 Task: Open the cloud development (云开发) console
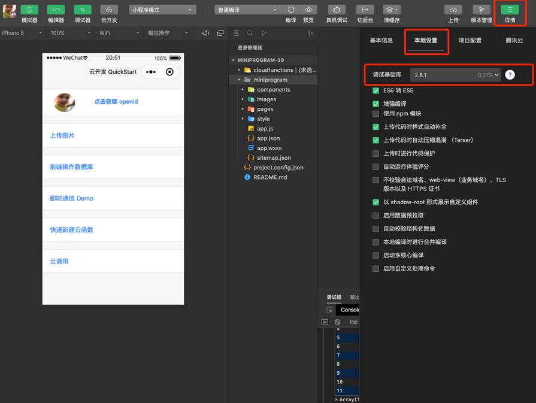tap(109, 10)
